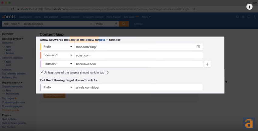Open the Prefix mode dropdown in search bar
This screenshot has width=258, height=131.
pos(107,24)
